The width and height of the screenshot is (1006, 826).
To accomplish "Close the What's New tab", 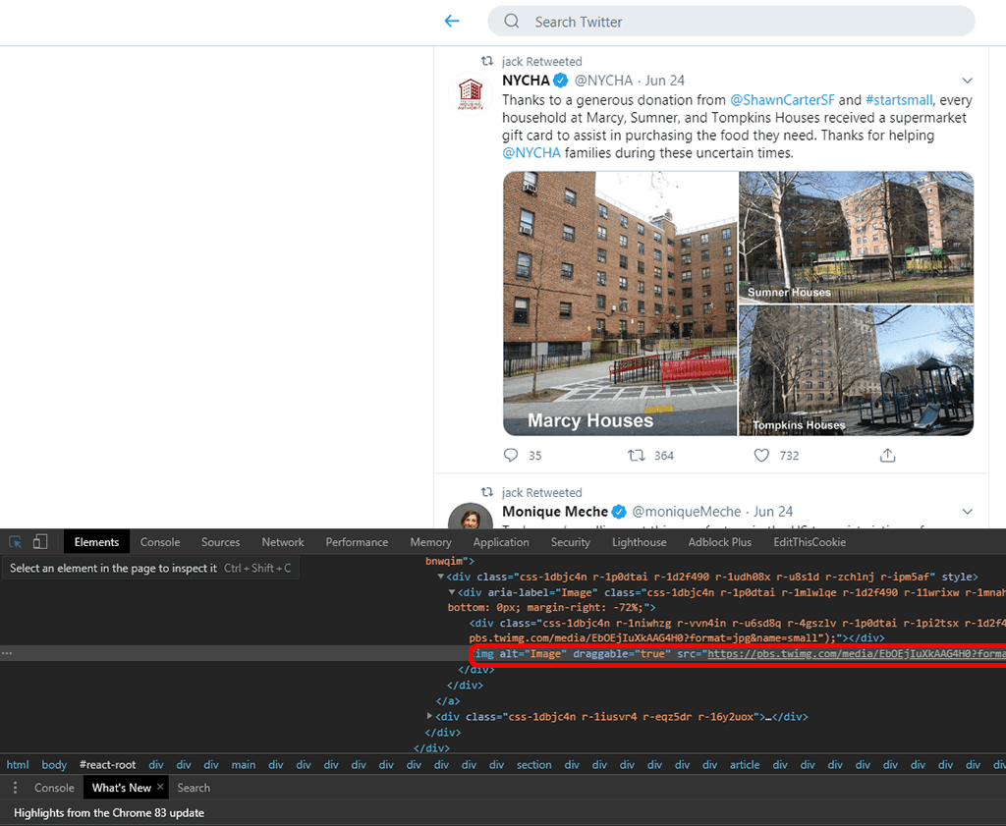I will pos(160,787).
